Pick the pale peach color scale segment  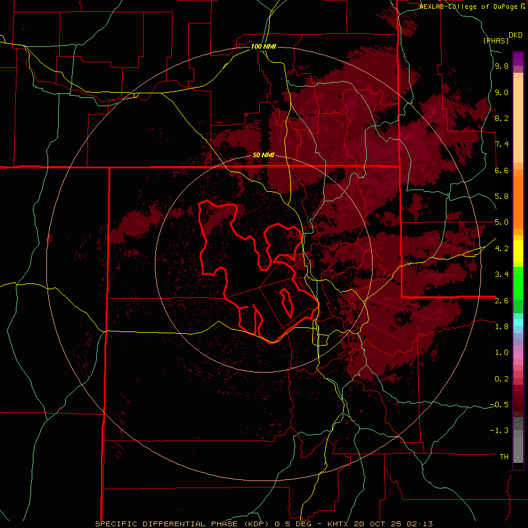(x=518, y=120)
